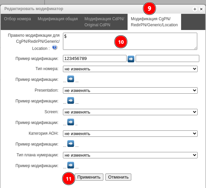Click the Отменить button
This screenshot has width=206, height=188.
coord(118,177)
